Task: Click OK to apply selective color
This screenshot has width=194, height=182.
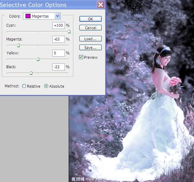Action: click(x=90, y=19)
